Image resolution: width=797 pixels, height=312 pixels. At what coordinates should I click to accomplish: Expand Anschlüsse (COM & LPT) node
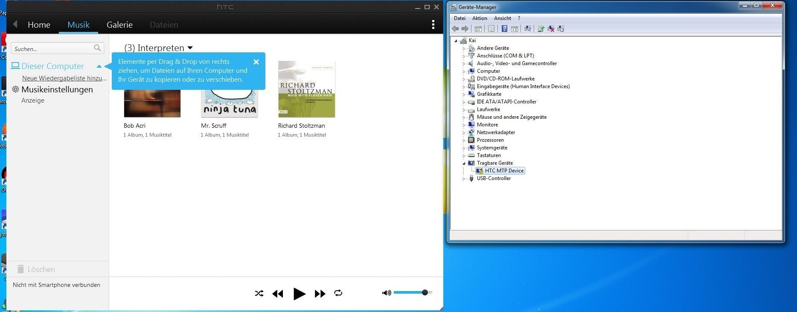click(x=464, y=56)
